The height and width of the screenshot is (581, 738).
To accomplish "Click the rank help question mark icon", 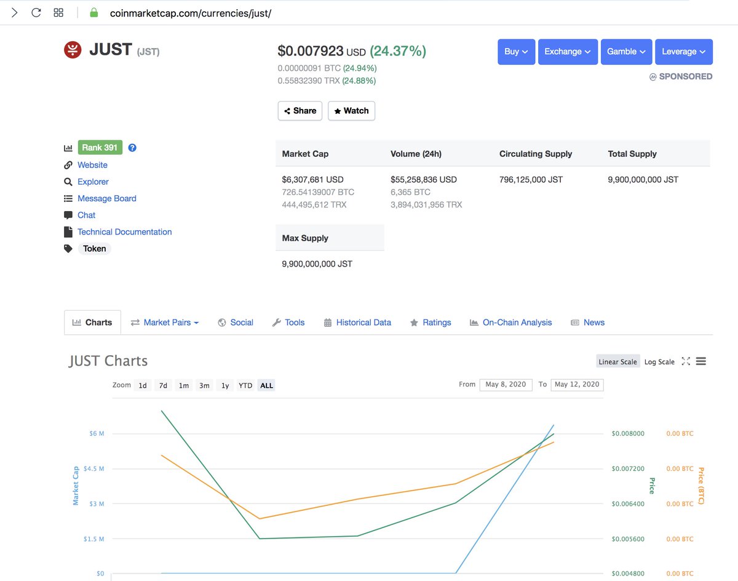I will pyautogui.click(x=132, y=148).
